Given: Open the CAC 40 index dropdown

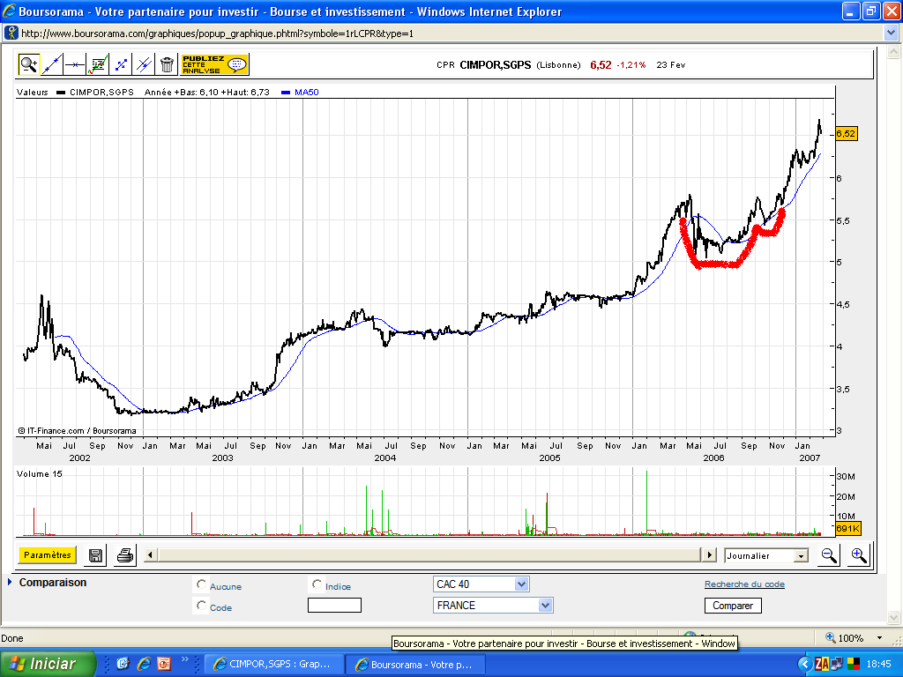Looking at the screenshot, I should coord(481,584).
